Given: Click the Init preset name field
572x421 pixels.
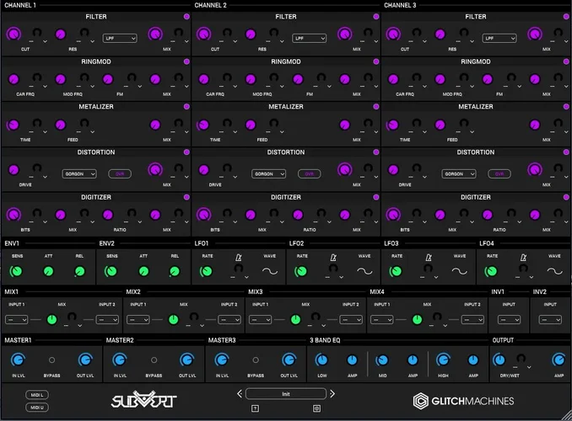Looking at the screenshot, I should point(286,393).
